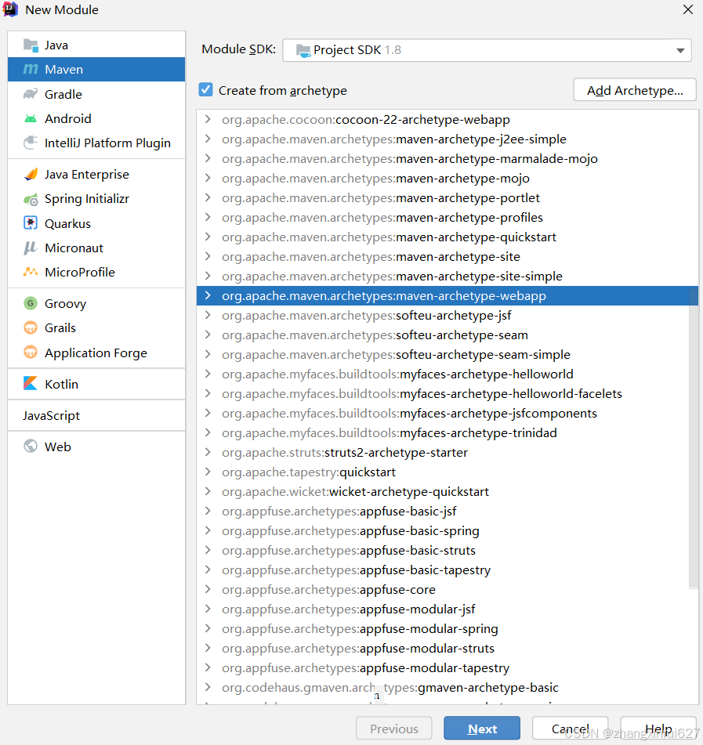Expand gmaven-archetype-basic node
The width and height of the screenshot is (703, 745).
pos(208,687)
